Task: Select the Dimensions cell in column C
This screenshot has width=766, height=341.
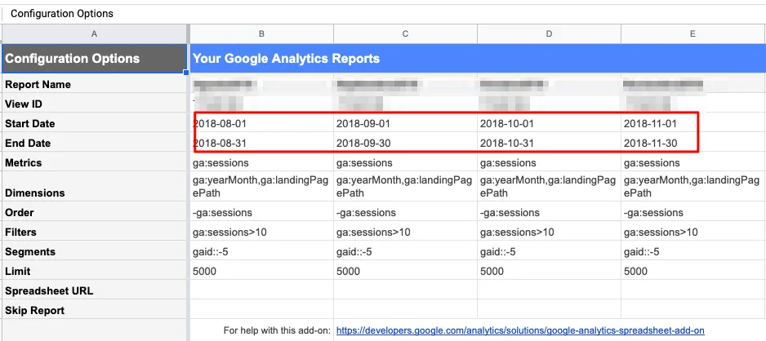Action: [406, 186]
